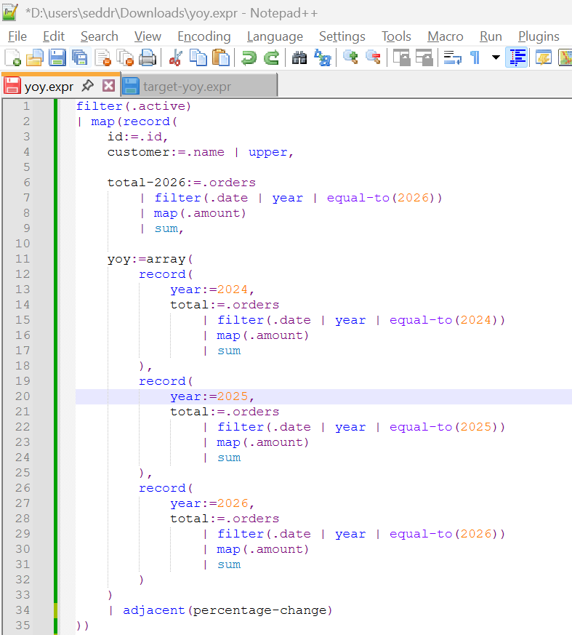Viewport: 572px width, 635px height.
Task: Open the File menu
Action: click(x=17, y=36)
